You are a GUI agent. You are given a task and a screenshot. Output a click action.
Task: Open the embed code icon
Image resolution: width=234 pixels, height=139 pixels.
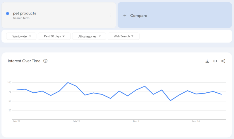click(215, 61)
